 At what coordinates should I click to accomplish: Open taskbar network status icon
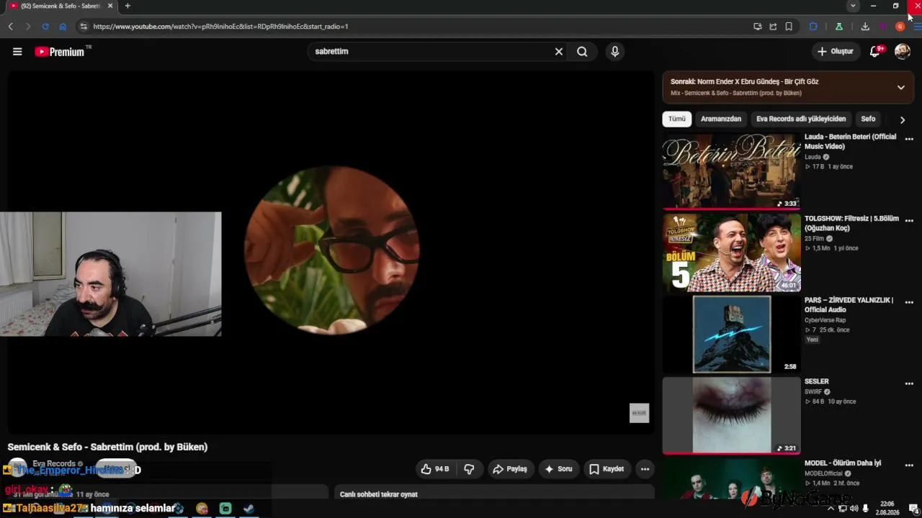(842, 509)
